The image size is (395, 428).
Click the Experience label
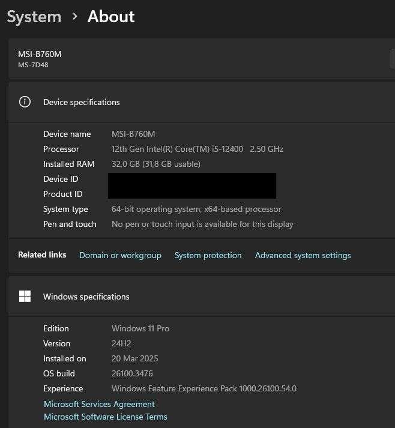63,388
